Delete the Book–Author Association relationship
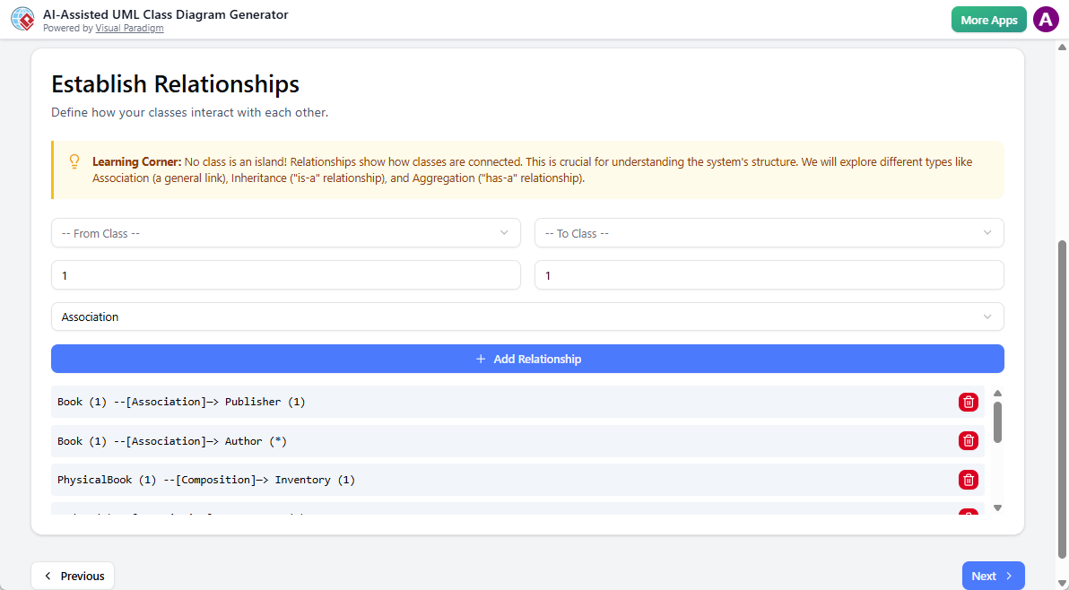The image size is (1069, 590). (x=969, y=440)
